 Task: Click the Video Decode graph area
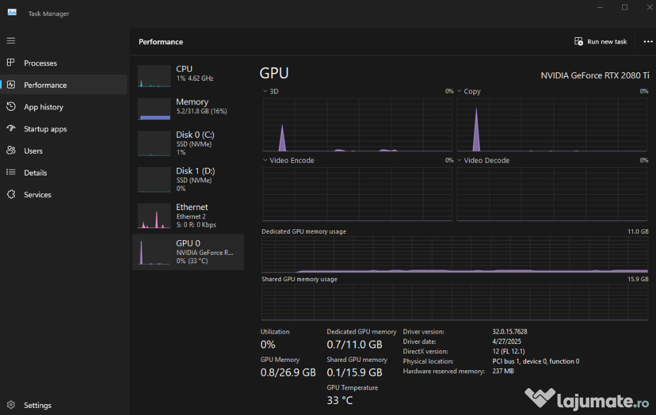tap(552, 193)
